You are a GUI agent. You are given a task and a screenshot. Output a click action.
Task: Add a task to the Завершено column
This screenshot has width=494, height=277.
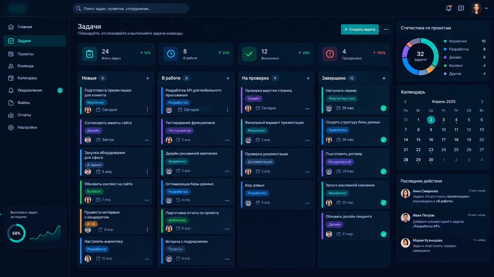click(x=384, y=78)
